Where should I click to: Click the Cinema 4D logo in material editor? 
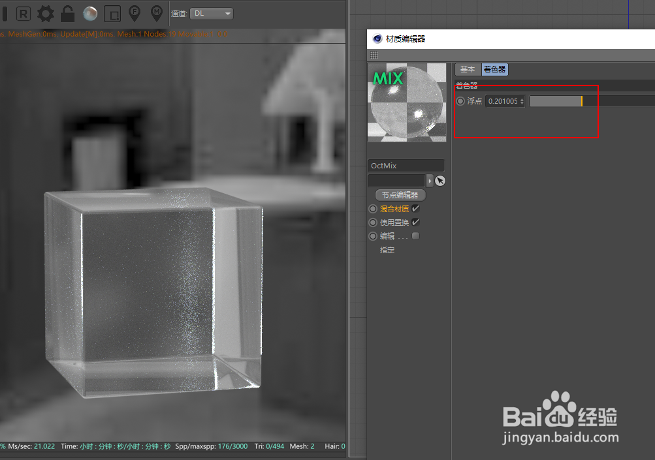tap(377, 38)
